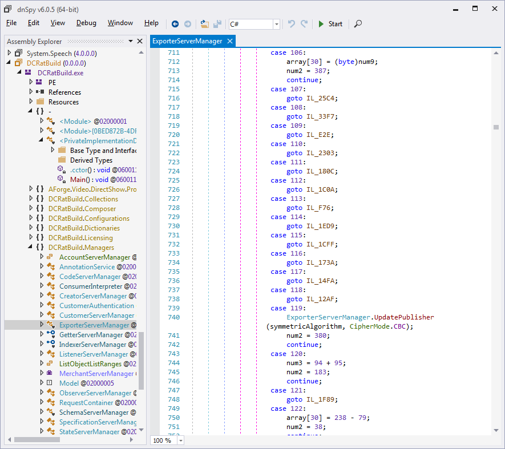The image size is (505, 449).
Task: Start debugging with the Start button
Action: 330,24
